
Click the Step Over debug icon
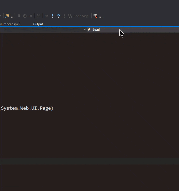tap(59, 16)
